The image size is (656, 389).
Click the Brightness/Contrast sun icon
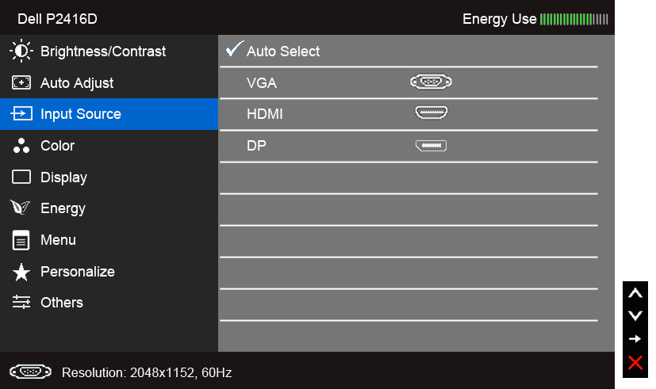point(21,51)
